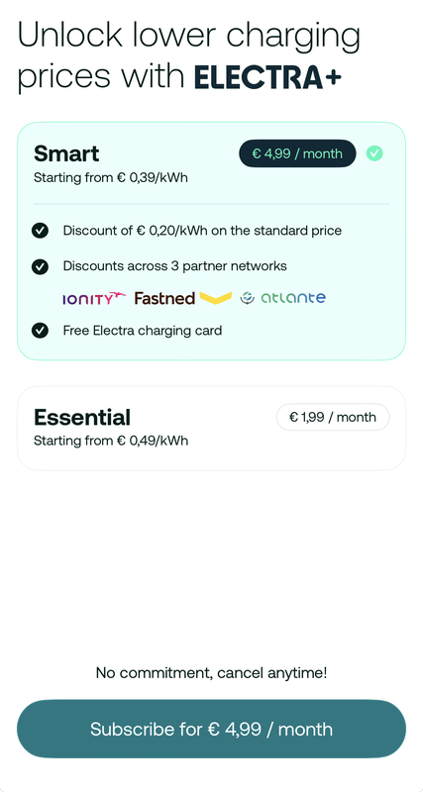Click 'Free Electra charging card' feature text
Viewport: 423px width, 792px height.
143,331
